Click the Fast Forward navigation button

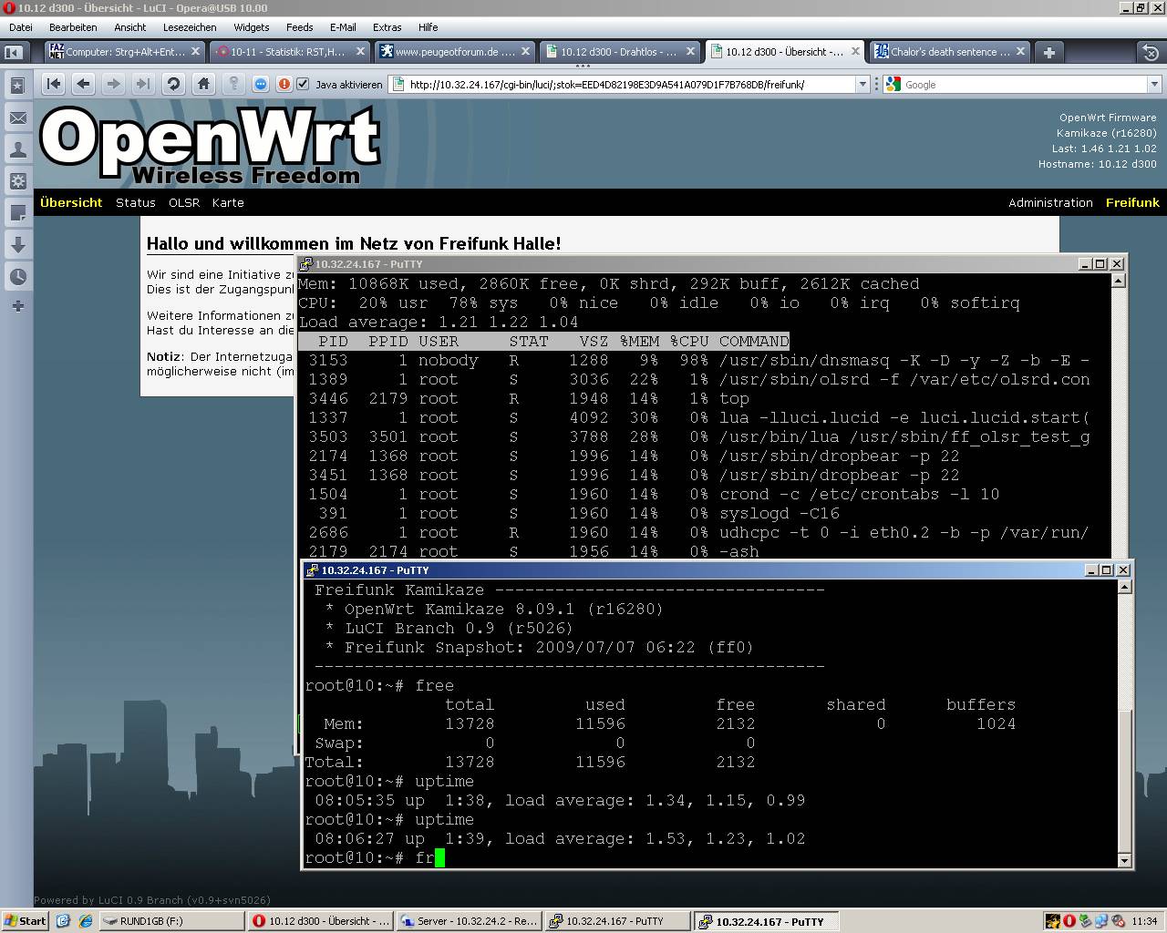(x=143, y=84)
